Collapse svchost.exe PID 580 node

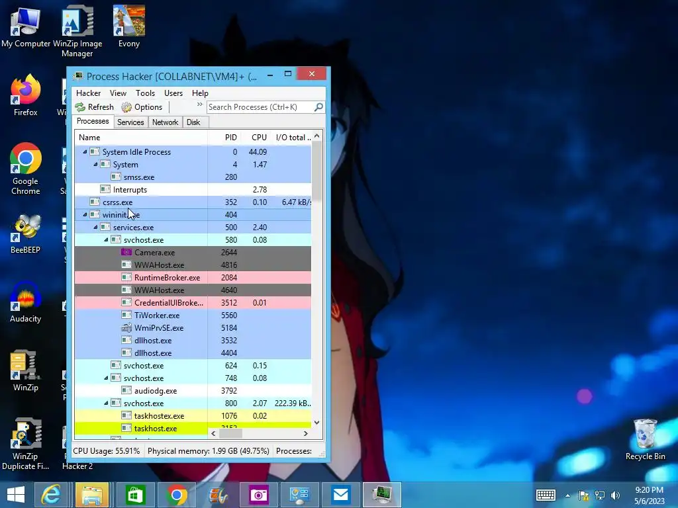click(106, 239)
